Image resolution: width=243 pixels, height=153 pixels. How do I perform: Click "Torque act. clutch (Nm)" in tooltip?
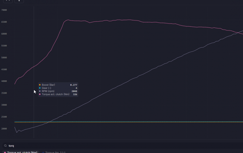[55, 94]
